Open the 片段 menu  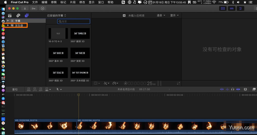(x=73, y=2)
